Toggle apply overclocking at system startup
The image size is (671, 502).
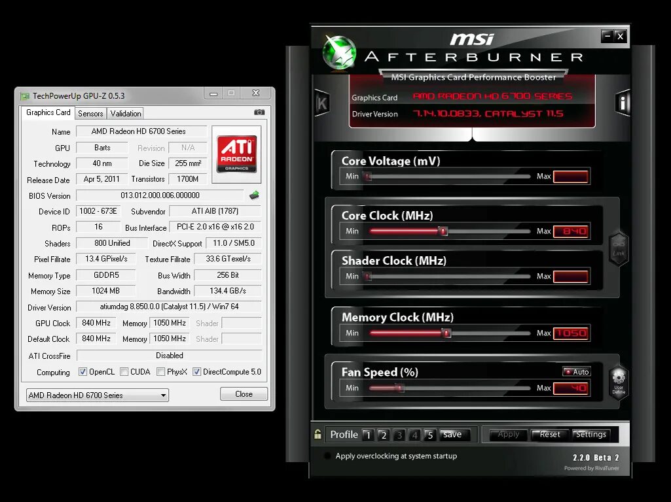[328, 456]
